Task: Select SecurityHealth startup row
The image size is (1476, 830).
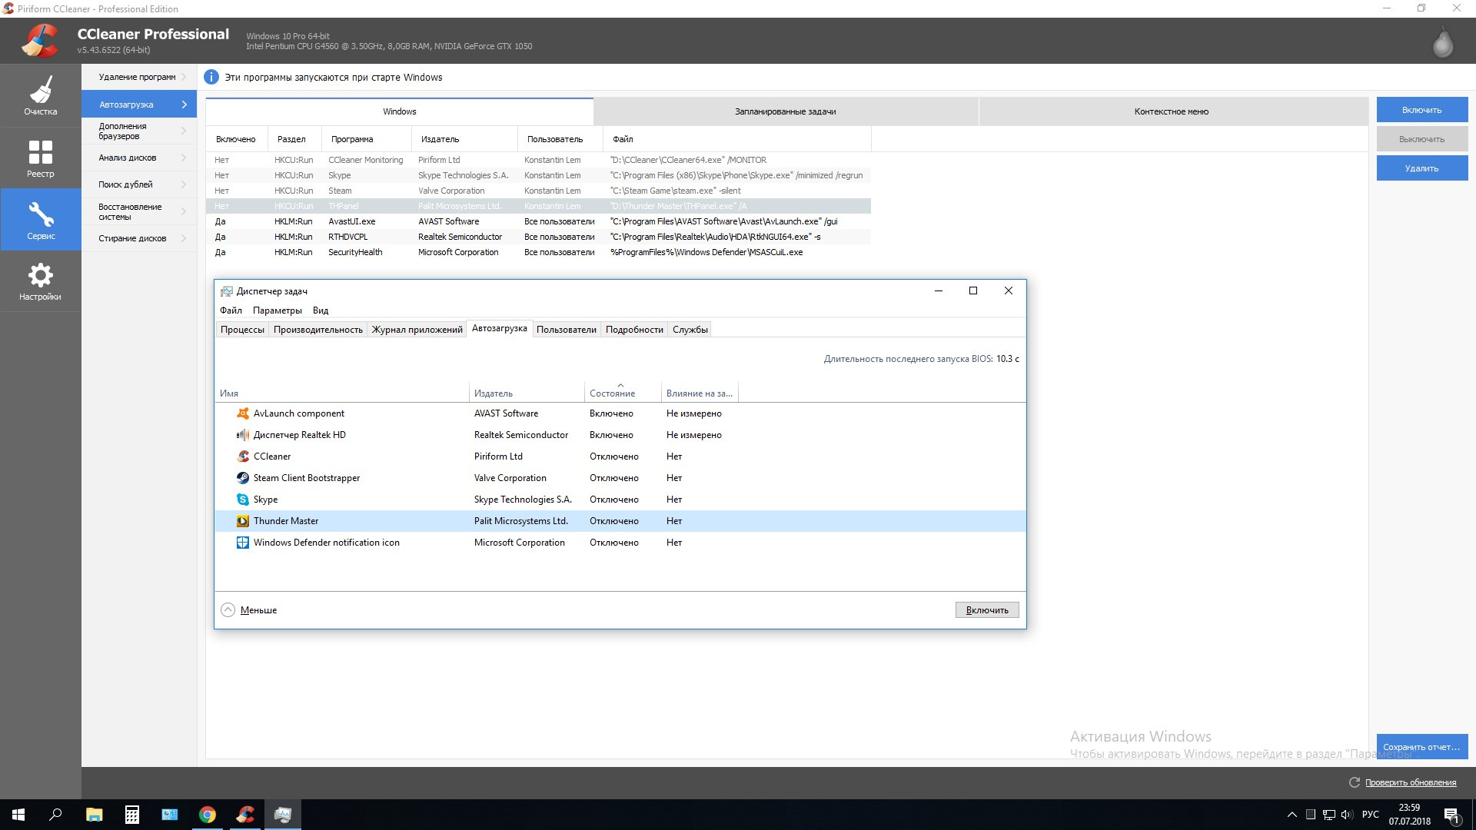Action: tap(538, 252)
